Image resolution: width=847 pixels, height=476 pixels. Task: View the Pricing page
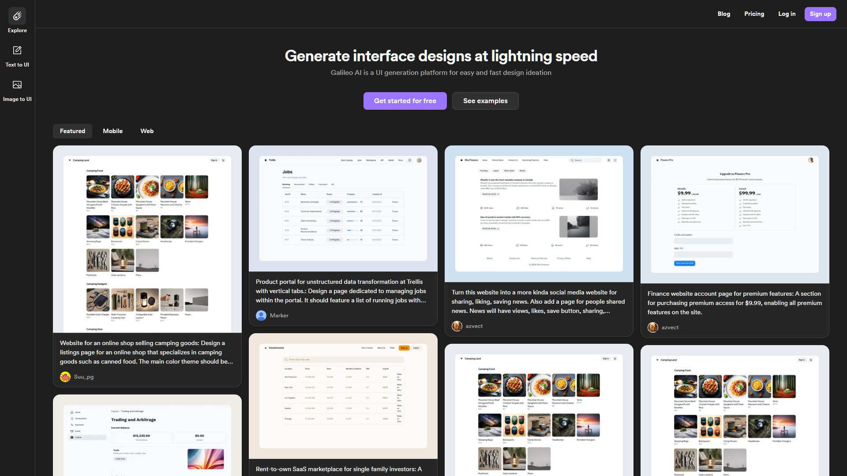[x=754, y=14]
